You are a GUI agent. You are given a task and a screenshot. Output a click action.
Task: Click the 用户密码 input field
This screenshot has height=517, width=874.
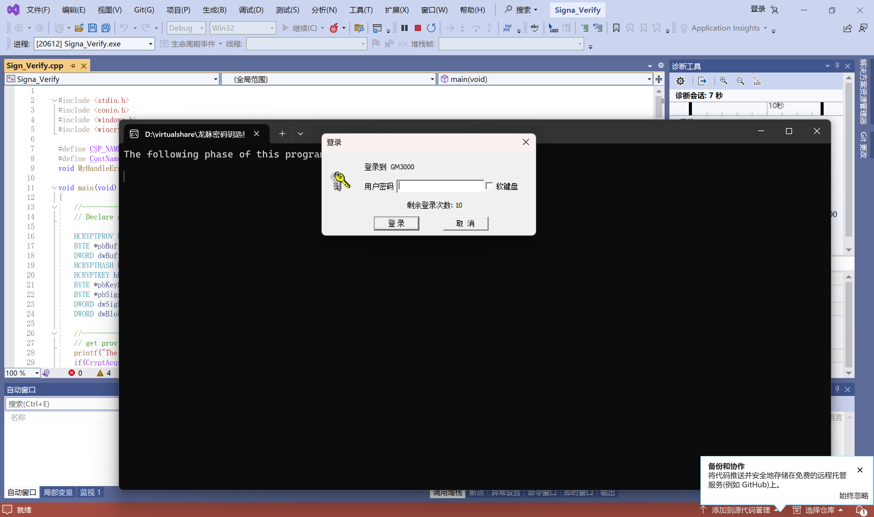coord(440,186)
